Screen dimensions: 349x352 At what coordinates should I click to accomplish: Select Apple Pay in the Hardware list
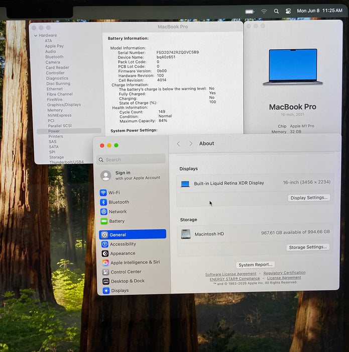click(x=54, y=46)
